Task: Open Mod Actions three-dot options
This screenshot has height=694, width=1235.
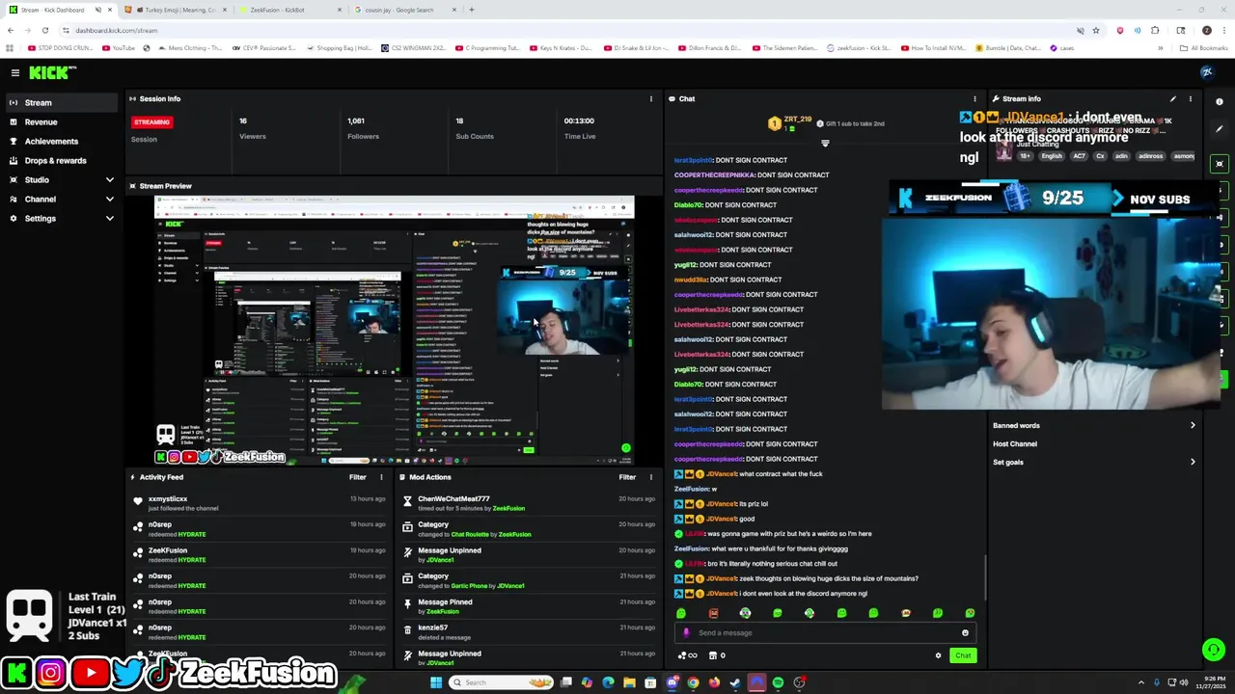Action: pos(650,477)
